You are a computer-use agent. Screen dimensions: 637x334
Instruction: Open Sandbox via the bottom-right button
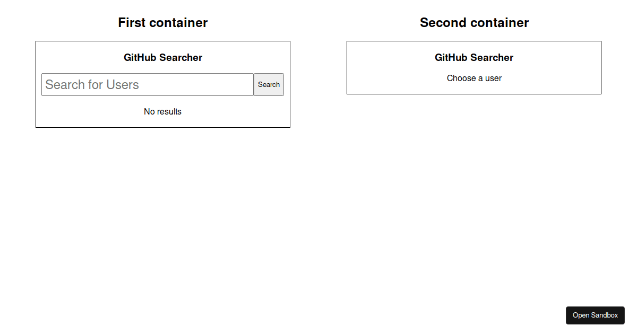click(x=595, y=315)
